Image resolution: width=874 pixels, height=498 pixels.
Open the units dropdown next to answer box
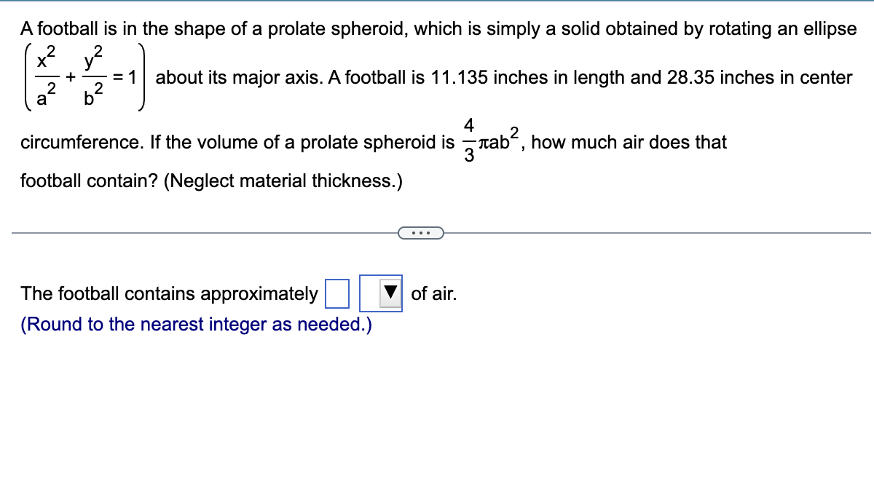[379, 293]
